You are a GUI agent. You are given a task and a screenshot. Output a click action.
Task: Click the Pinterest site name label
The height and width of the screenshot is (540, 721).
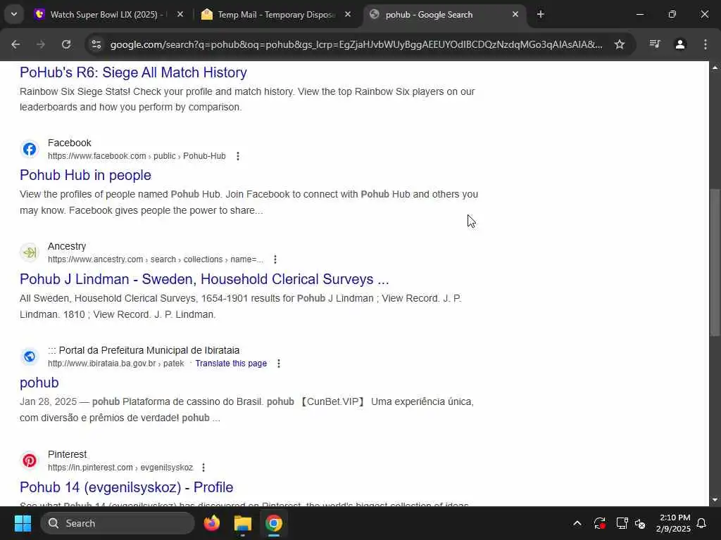click(67, 454)
